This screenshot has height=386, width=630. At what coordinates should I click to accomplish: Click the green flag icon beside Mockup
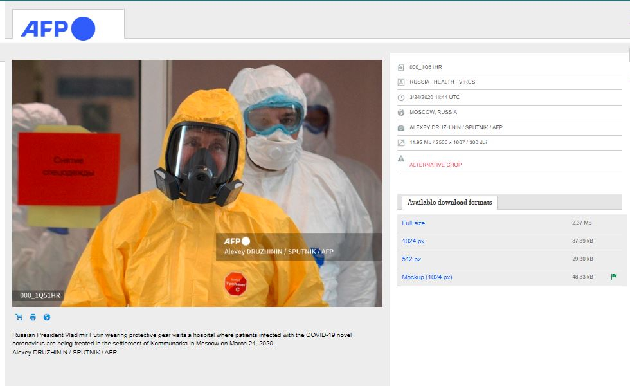614,277
